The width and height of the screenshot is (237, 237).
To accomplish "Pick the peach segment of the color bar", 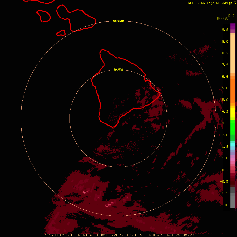I will coord(233,54).
